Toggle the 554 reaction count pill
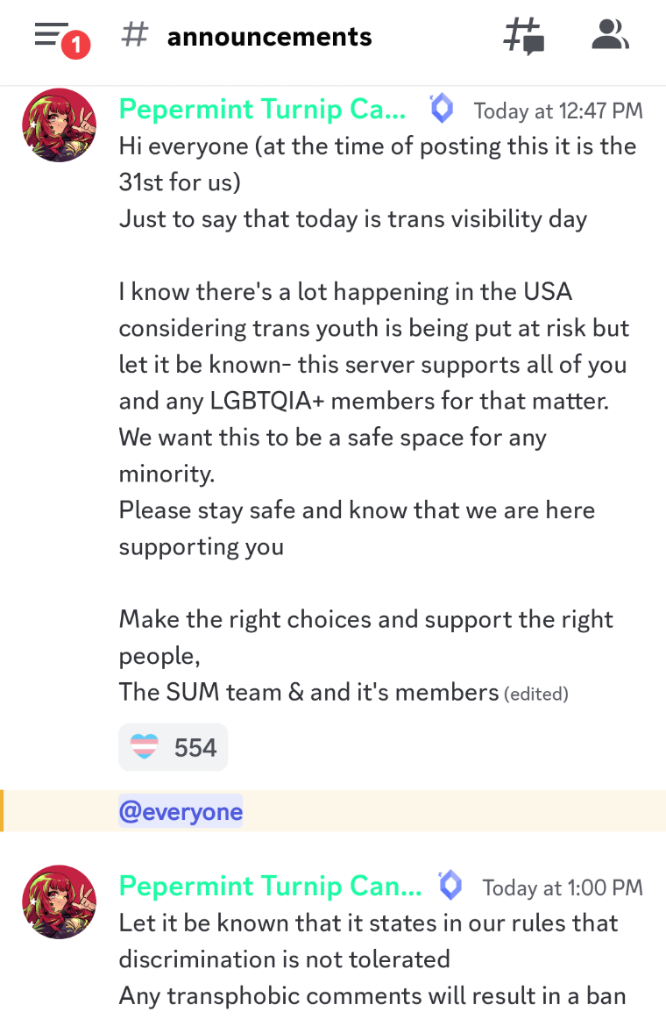 pos(174,747)
